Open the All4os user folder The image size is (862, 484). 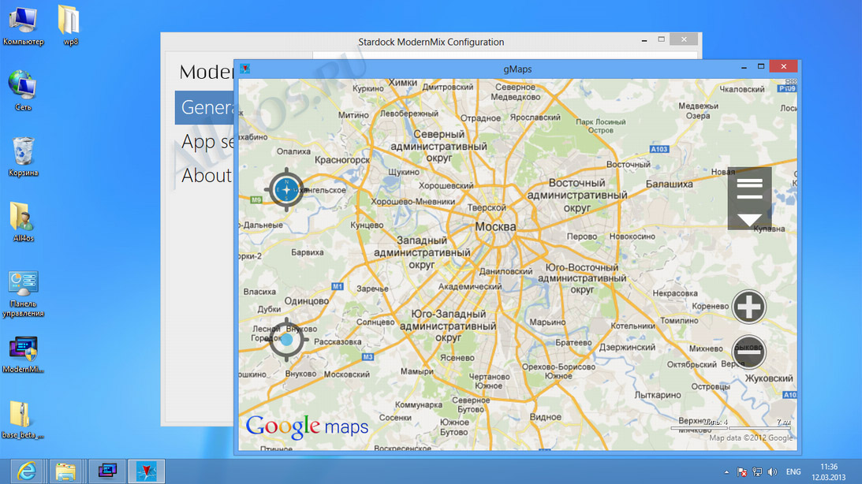point(23,222)
